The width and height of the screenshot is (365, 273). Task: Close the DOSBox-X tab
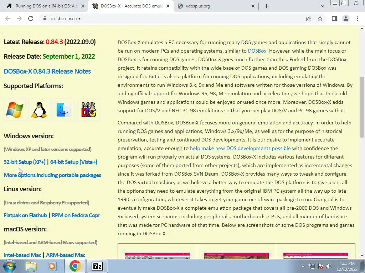(168, 6)
